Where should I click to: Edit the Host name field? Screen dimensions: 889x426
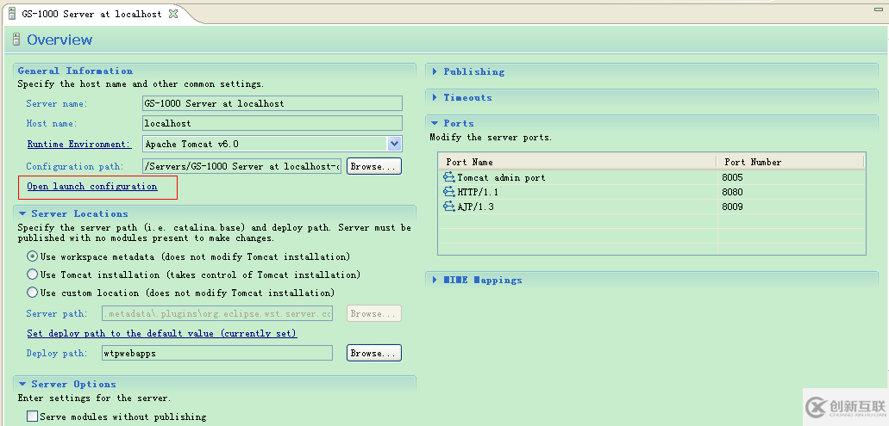272,123
